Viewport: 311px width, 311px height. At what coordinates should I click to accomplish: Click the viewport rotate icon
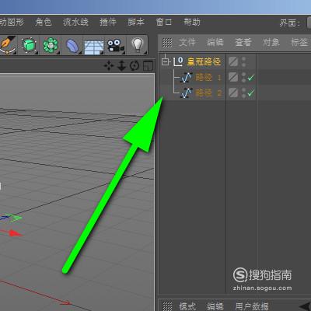click(135, 66)
